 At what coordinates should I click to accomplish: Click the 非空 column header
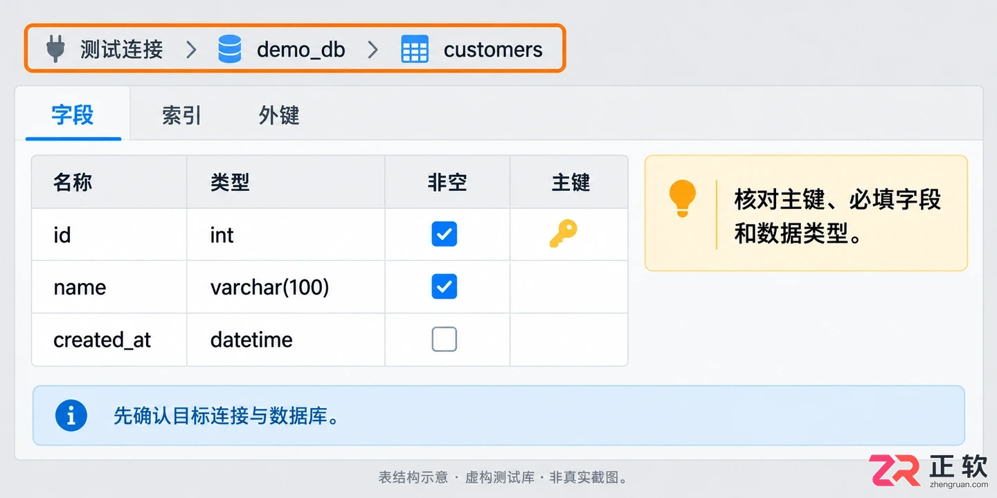pyautogui.click(x=447, y=183)
